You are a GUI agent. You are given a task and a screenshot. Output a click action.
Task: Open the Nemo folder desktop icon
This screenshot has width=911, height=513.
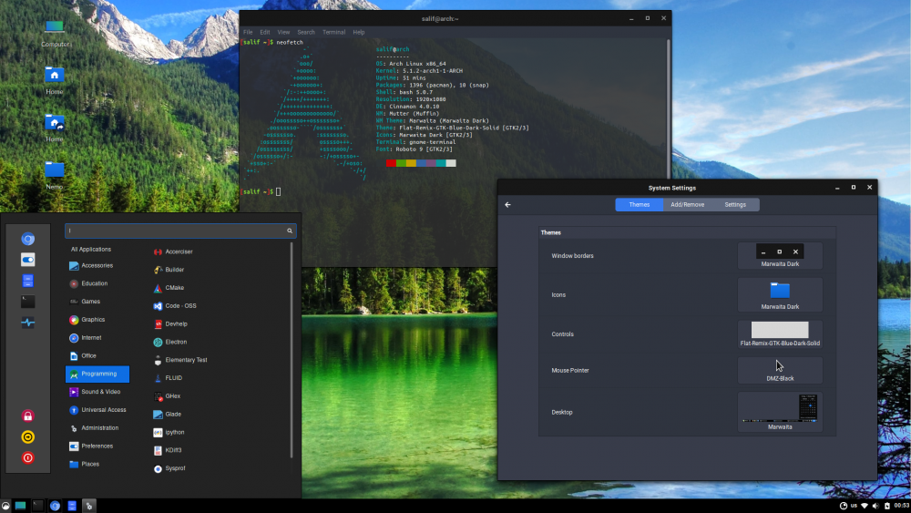[x=54, y=176]
